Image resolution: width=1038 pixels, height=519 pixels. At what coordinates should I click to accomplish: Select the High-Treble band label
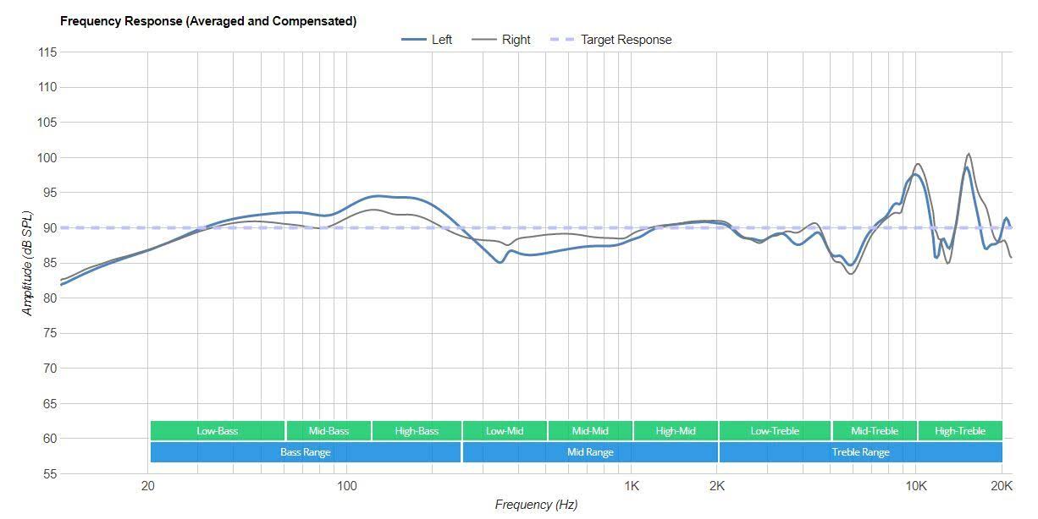(x=960, y=431)
